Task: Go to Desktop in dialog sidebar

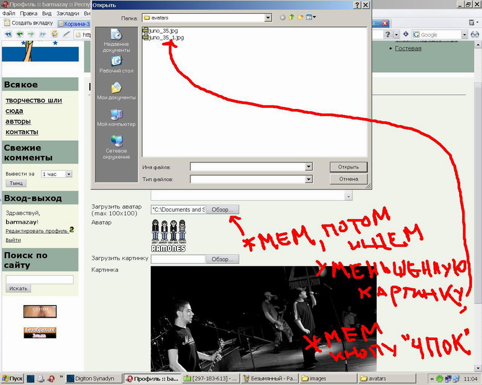Action: pos(116,64)
